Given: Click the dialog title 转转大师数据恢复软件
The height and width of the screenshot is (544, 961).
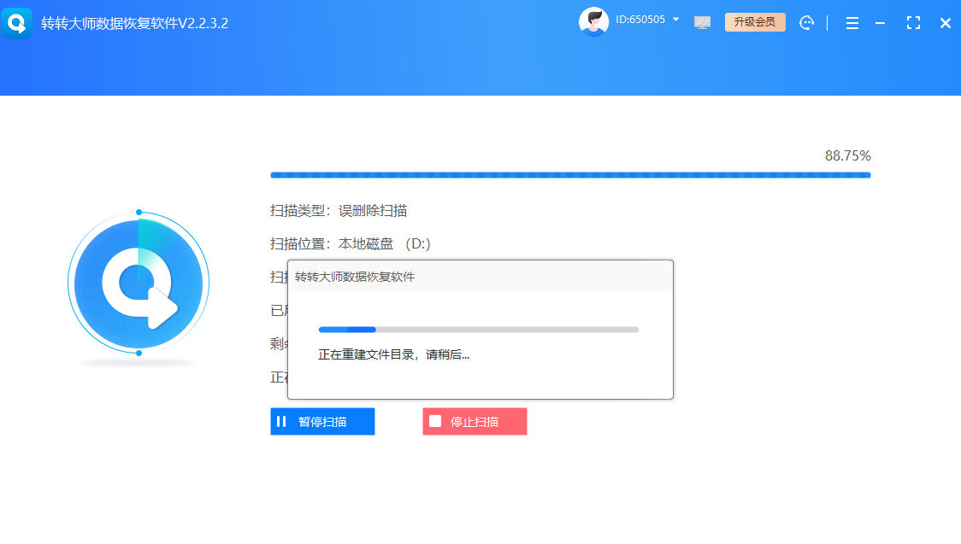Looking at the screenshot, I should (355, 278).
